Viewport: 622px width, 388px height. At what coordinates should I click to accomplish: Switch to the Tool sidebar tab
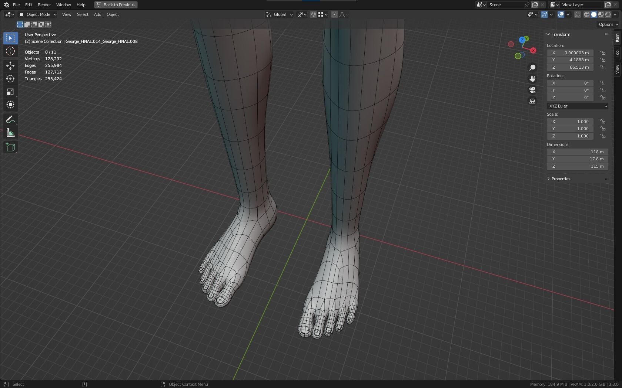click(x=617, y=53)
